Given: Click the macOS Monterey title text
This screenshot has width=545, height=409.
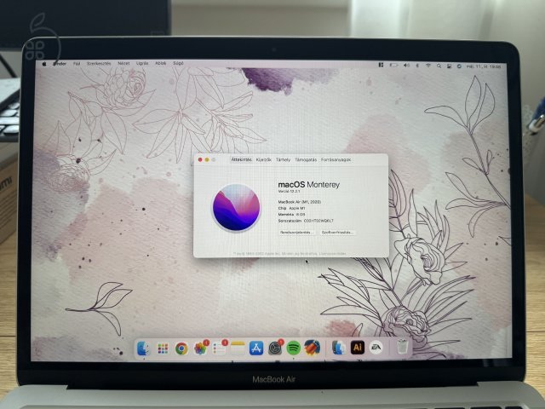Looking at the screenshot, I should point(308,185).
